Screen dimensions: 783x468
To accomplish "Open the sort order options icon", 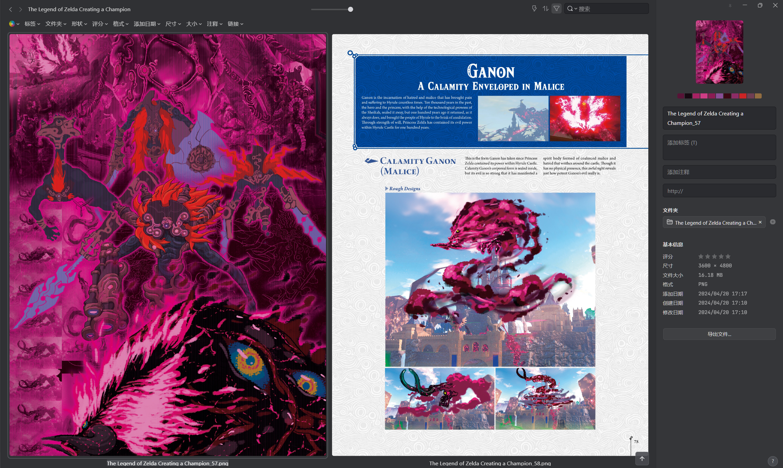I will [x=545, y=9].
